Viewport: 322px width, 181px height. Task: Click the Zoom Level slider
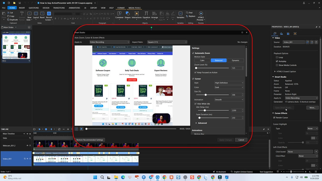point(212,68)
